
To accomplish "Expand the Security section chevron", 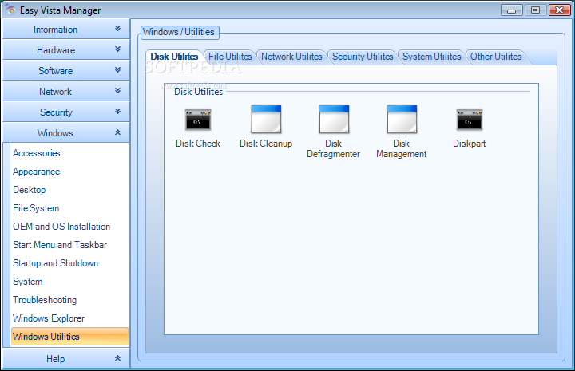I will (x=117, y=112).
